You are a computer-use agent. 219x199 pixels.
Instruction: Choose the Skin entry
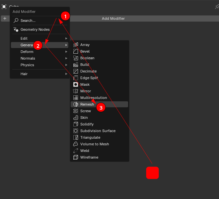pyautogui.click(x=84, y=118)
